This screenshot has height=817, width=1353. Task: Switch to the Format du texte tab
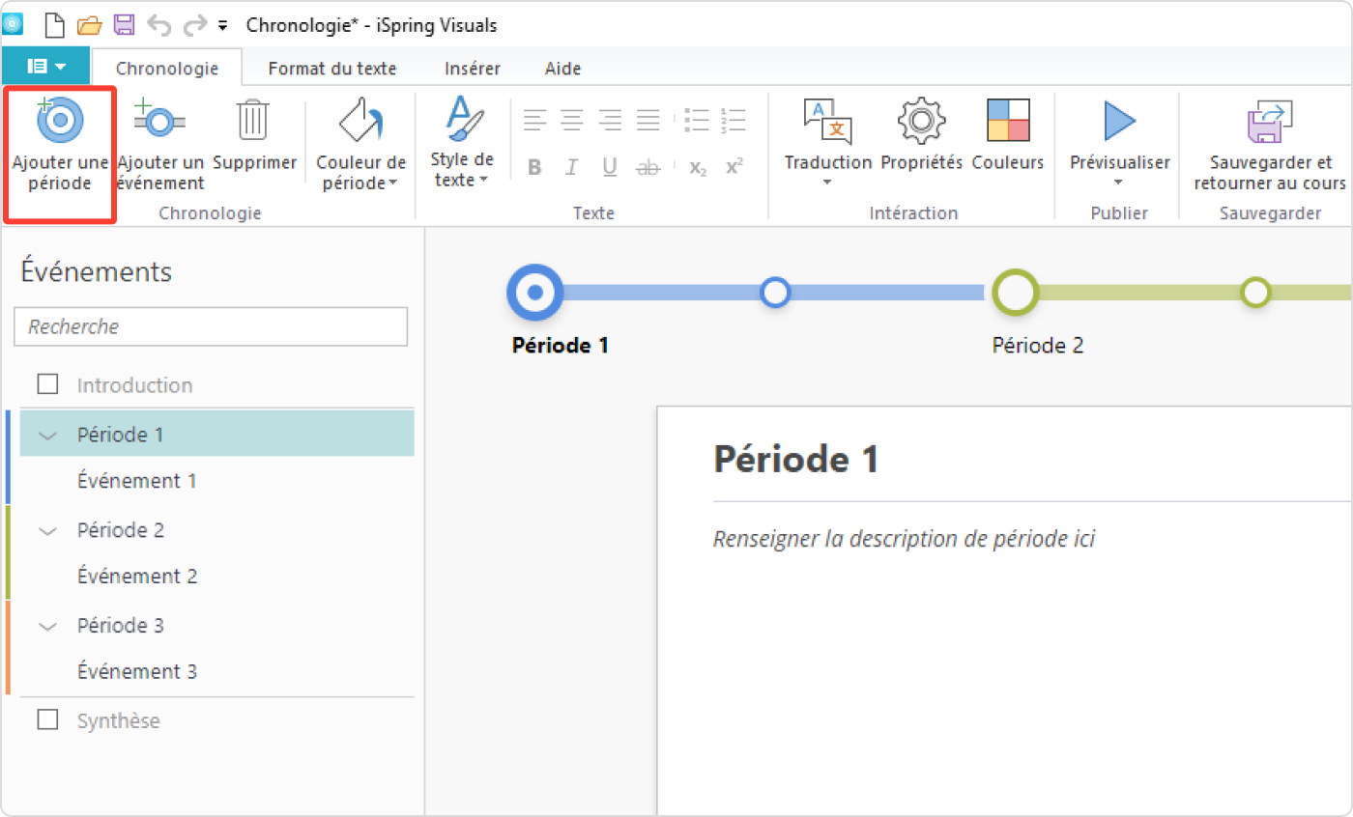click(332, 69)
